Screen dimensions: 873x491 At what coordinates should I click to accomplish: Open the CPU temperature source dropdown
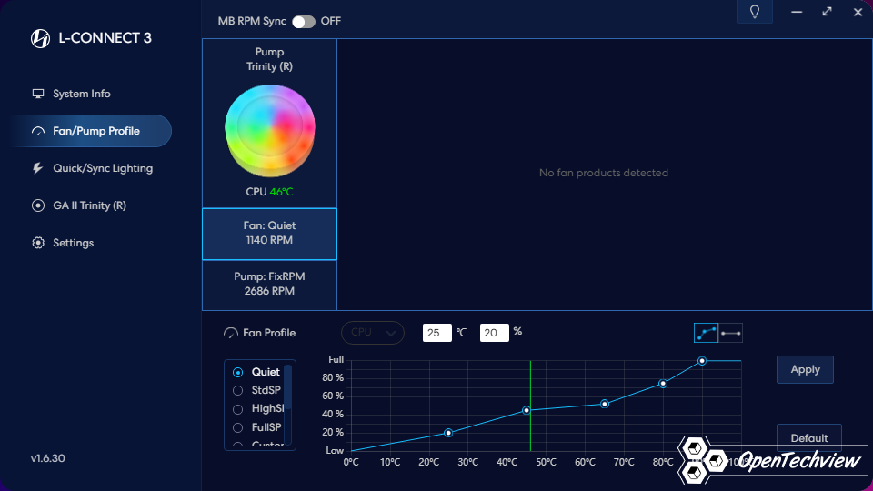[373, 333]
